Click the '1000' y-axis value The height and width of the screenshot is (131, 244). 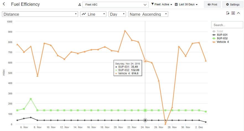tap(9, 22)
